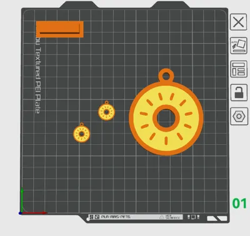The height and width of the screenshot is (236, 250).
Task: Click the blue origin point of axes
Action: point(20,213)
